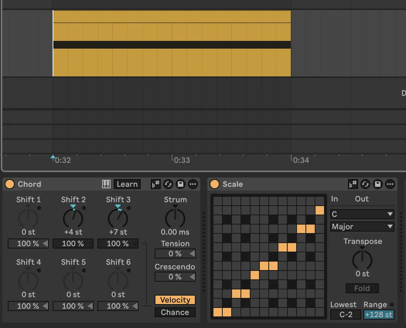Toggle Chord scale awareness flat-sharp icon

[155, 184]
